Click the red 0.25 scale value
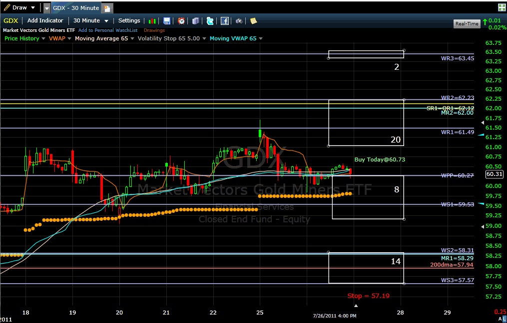The image size is (507, 323). coord(501,312)
